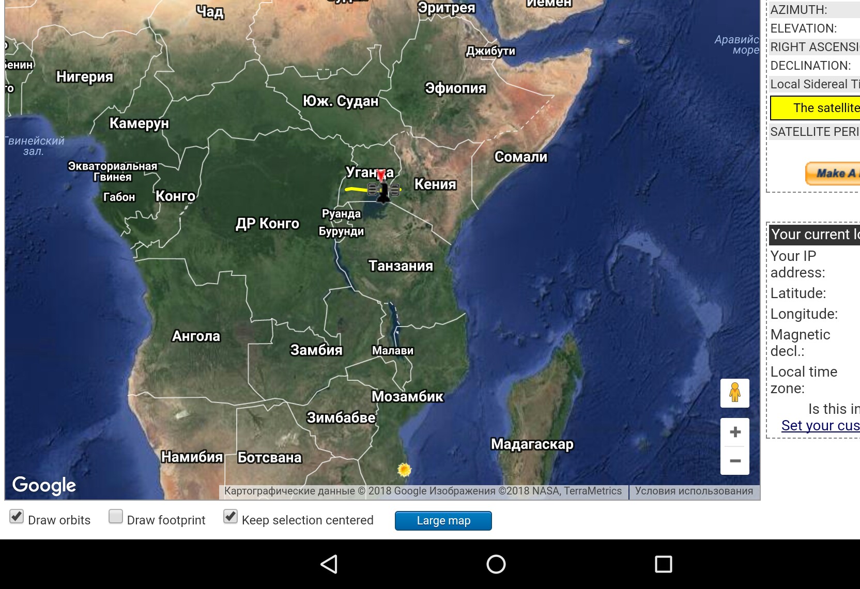The image size is (860, 589).
Task: Click the Зимбабве country label
Action: (x=341, y=417)
